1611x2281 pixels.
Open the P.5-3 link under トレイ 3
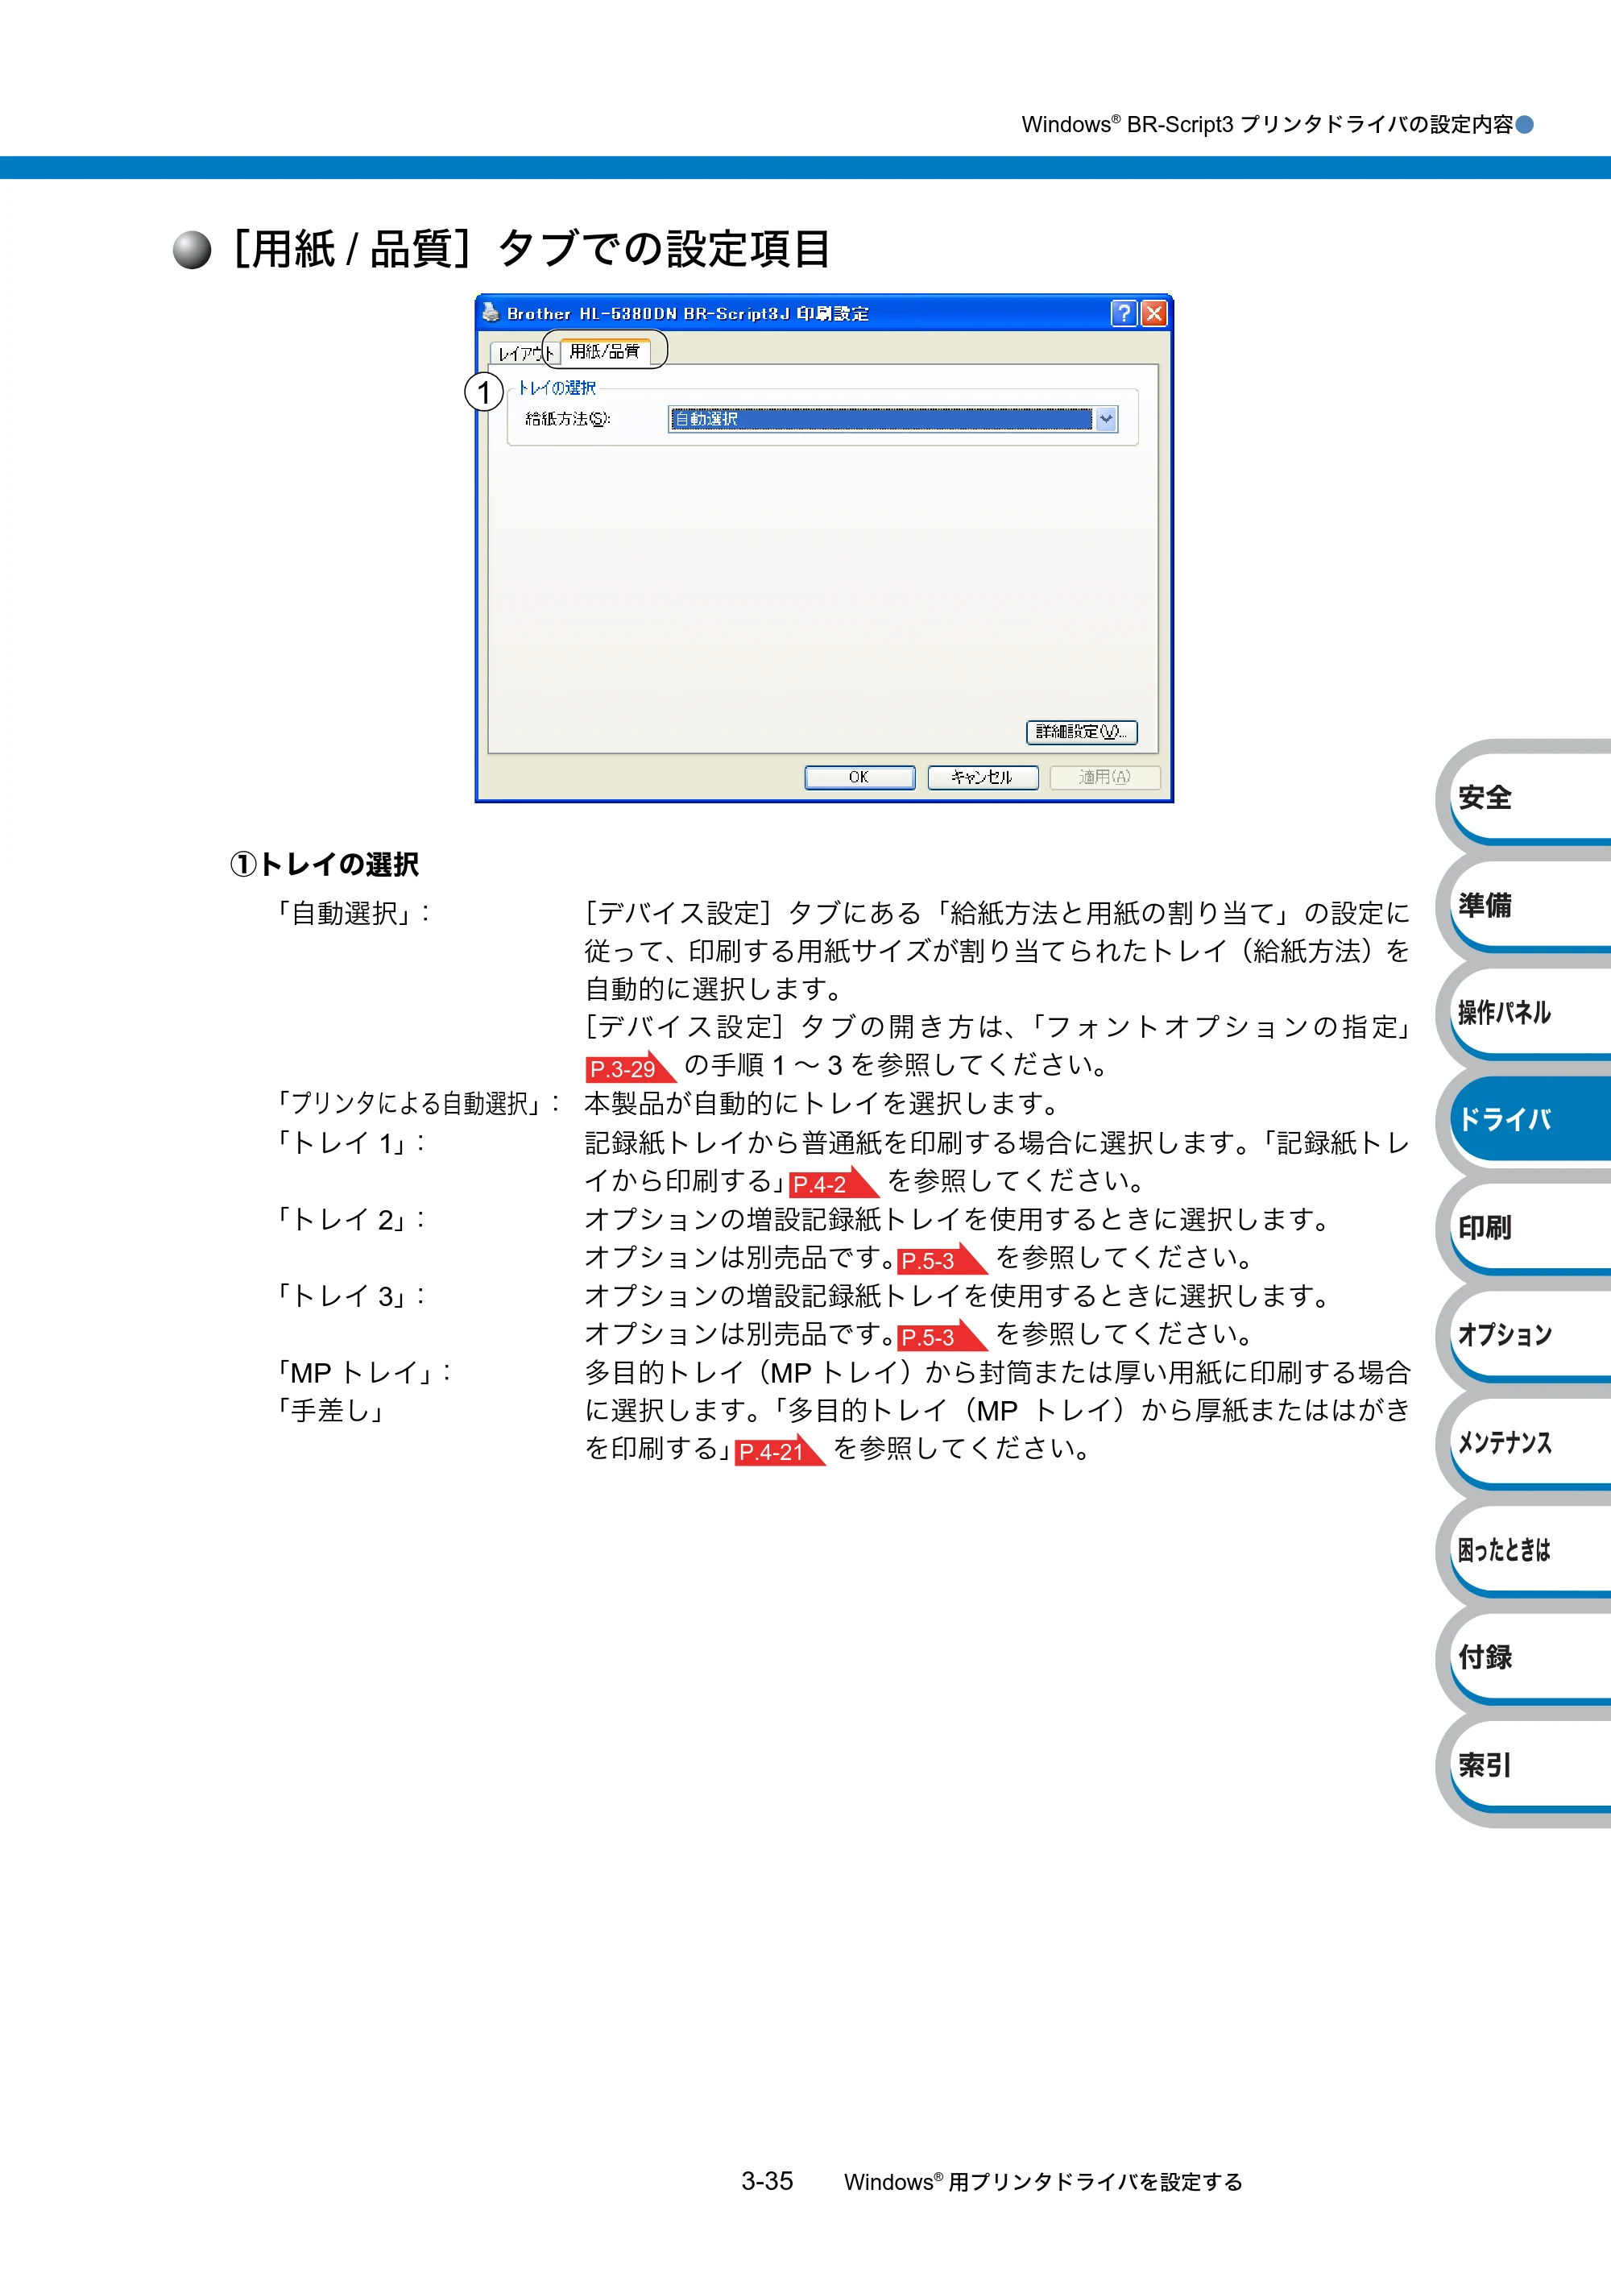[x=941, y=1336]
